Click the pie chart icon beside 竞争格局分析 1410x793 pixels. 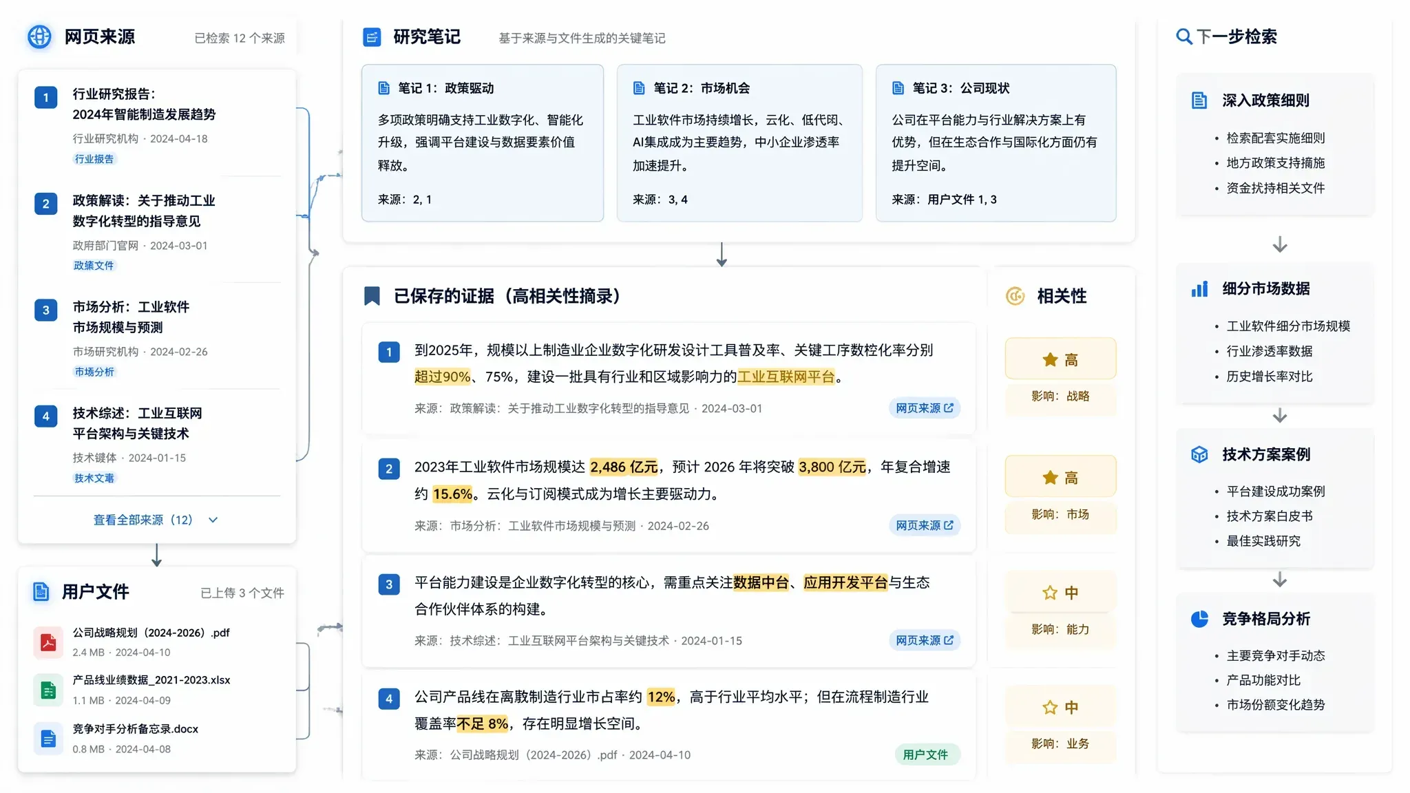[x=1199, y=619]
